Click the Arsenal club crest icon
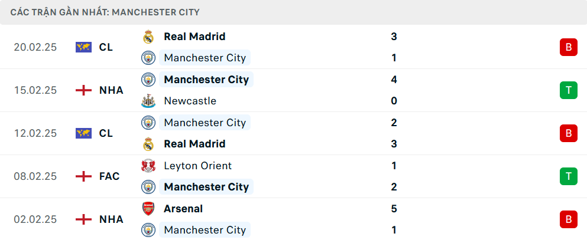The width and height of the screenshot is (587, 240). [x=148, y=209]
